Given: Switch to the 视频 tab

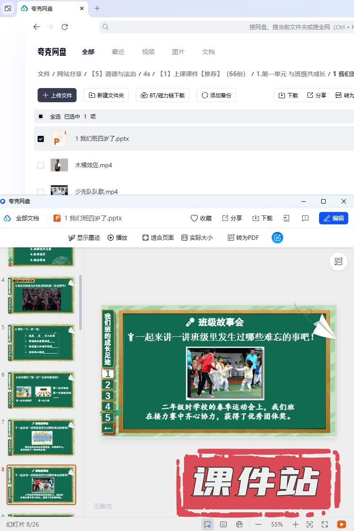Looking at the screenshot, I should (148, 52).
